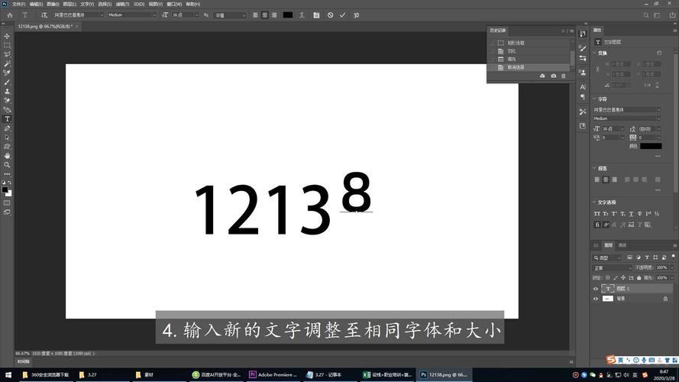
Task: Select the Move tool in the toolbox
Action: coord(7,36)
